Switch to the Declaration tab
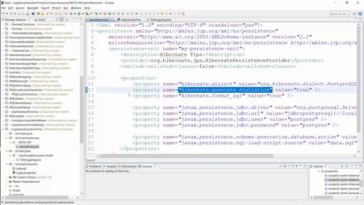The image size is (364, 205). (127, 166)
